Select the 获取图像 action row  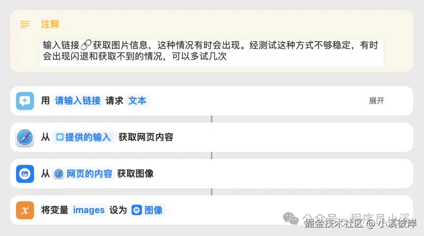pyautogui.click(x=236, y=174)
